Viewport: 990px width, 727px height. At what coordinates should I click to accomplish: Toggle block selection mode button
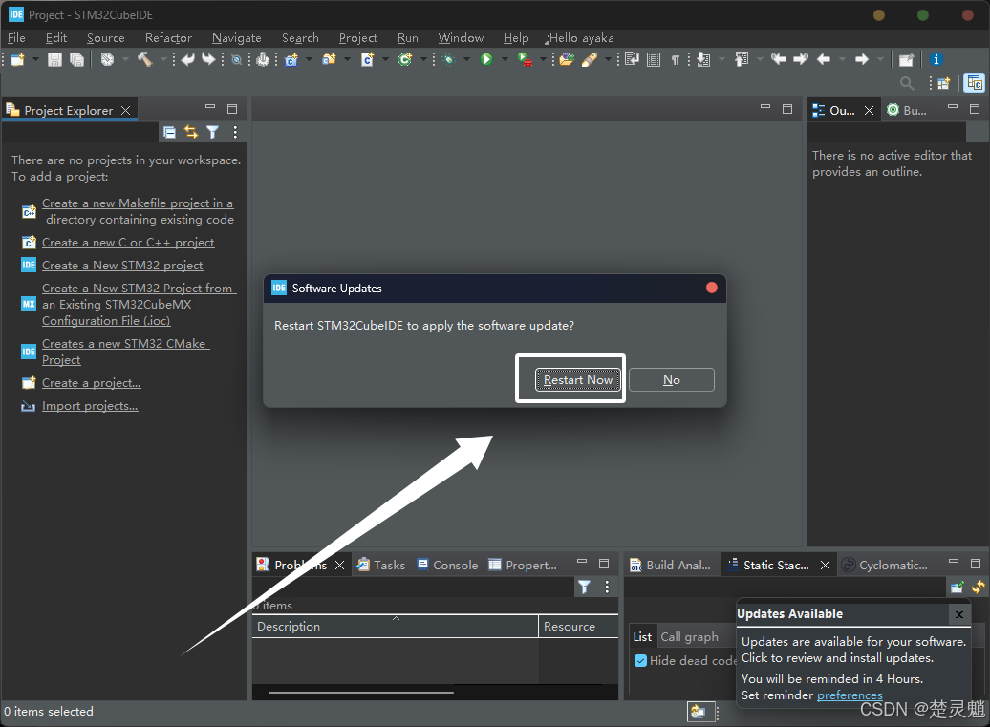654,59
